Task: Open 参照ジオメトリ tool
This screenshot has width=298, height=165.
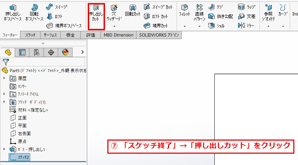Action: pos(268,13)
